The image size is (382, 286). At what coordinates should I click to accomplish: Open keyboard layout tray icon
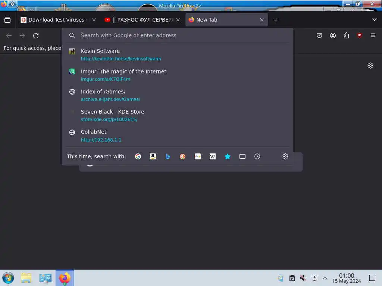(314, 278)
